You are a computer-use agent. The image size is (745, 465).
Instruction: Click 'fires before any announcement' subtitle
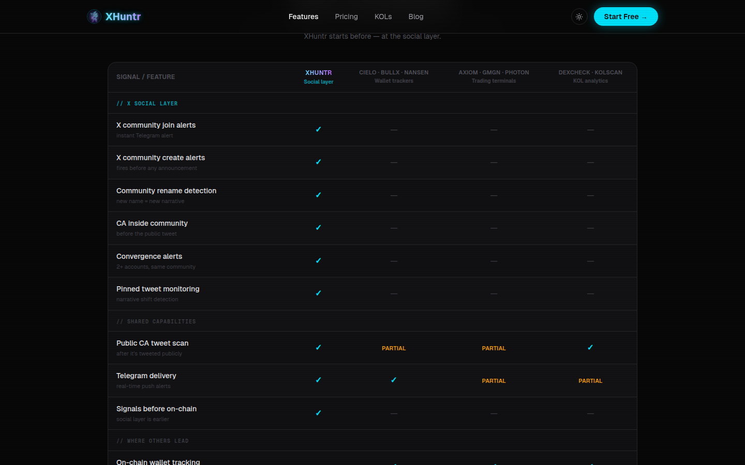point(156,168)
